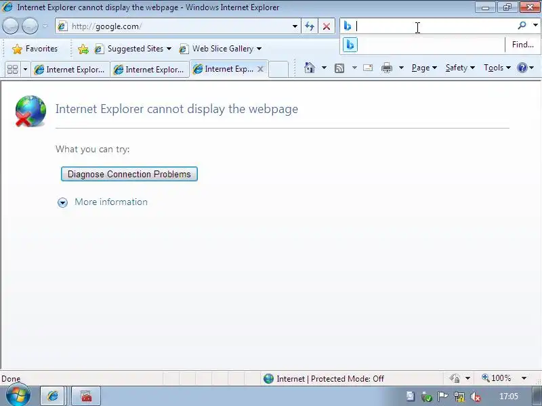Viewport: 542px width, 406px height.
Task: Click Internet Protected Mode status zone
Action: coord(323,379)
